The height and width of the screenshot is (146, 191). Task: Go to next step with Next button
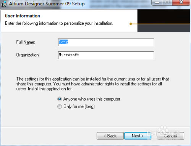pos(138,136)
